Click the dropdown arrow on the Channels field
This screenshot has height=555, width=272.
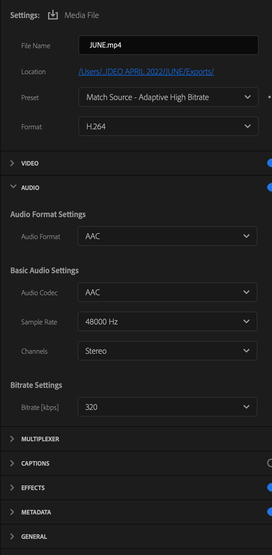(247, 351)
